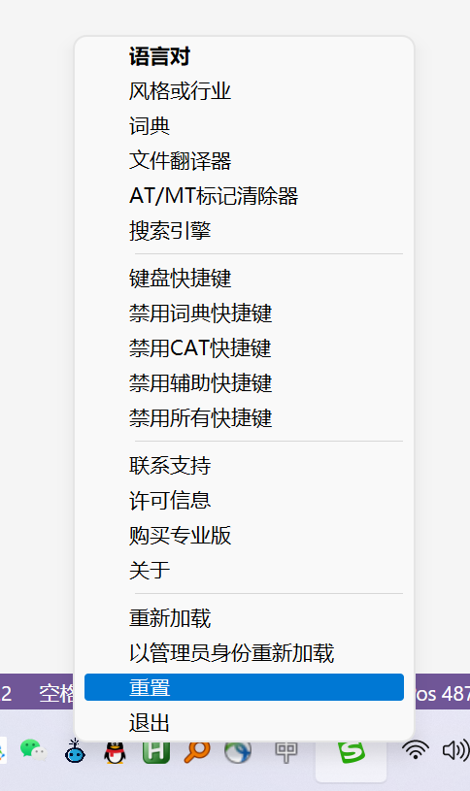This screenshot has height=791, width=470.
Task: Open the 关于 menu item
Action: click(244, 570)
